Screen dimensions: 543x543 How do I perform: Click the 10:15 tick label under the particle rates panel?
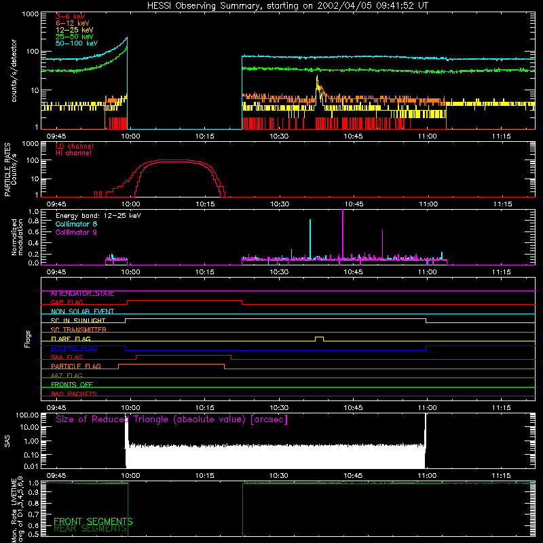pos(205,204)
